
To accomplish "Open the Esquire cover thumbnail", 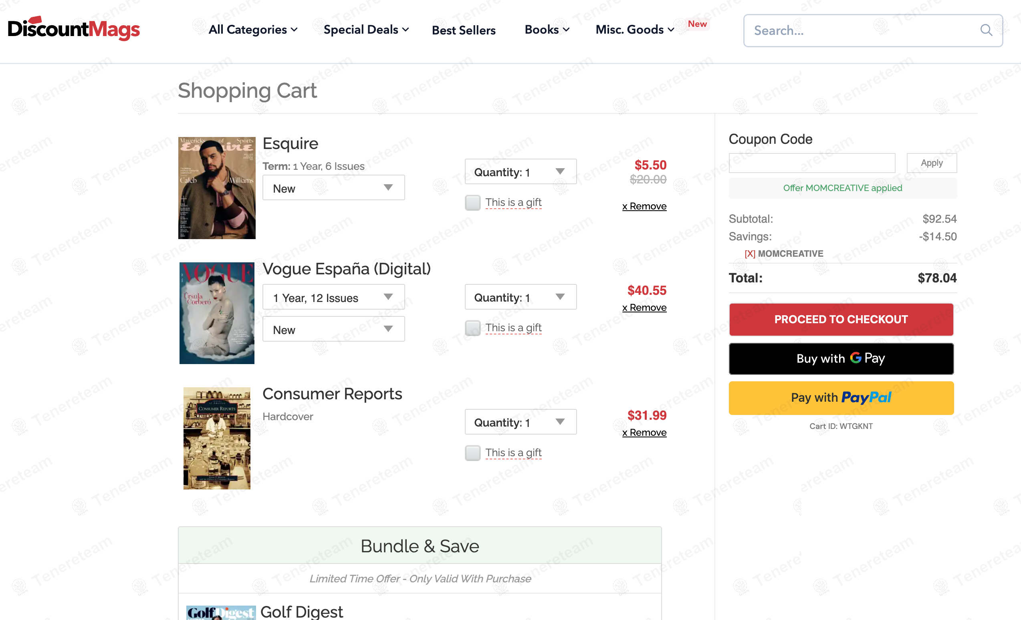I will [x=217, y=187].
